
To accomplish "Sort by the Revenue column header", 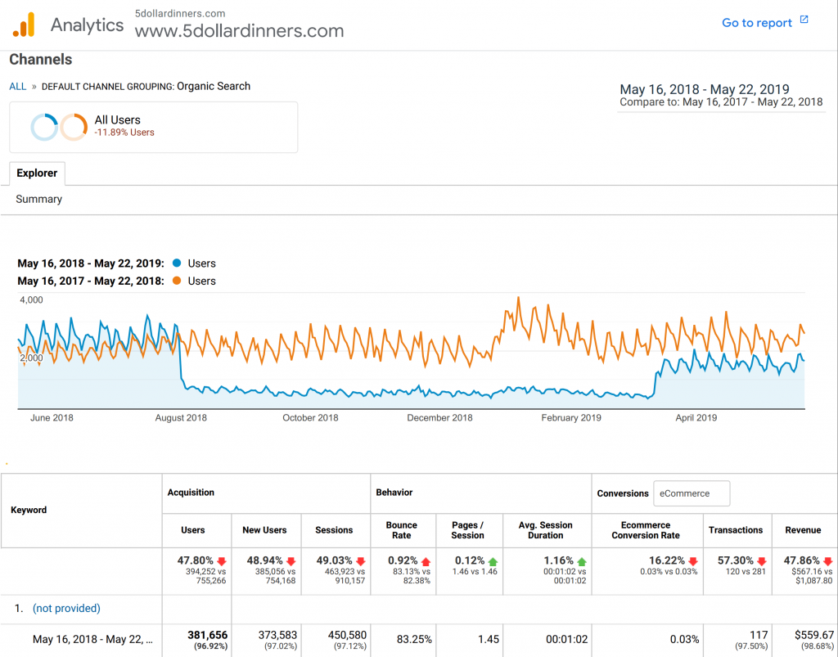I will [803, 530].
